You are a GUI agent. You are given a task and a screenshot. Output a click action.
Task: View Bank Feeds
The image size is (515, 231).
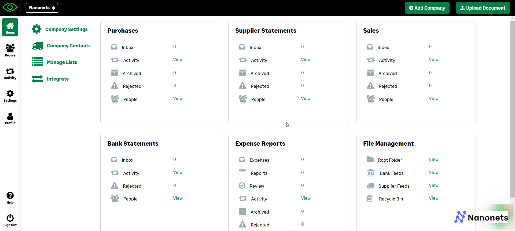point(434,172)
